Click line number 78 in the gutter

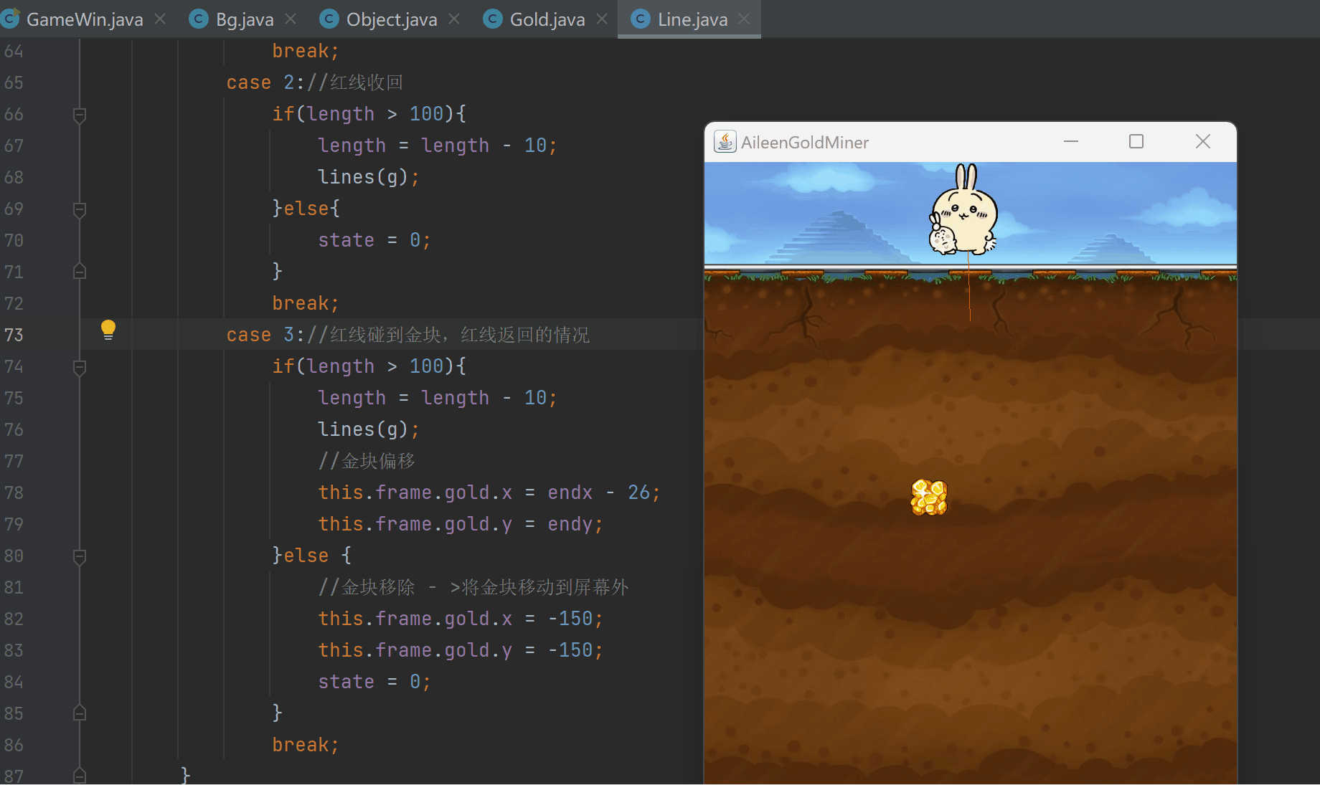tap(14, 493)
